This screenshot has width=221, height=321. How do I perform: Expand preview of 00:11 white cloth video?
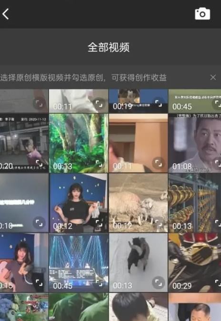click(99, 103)
